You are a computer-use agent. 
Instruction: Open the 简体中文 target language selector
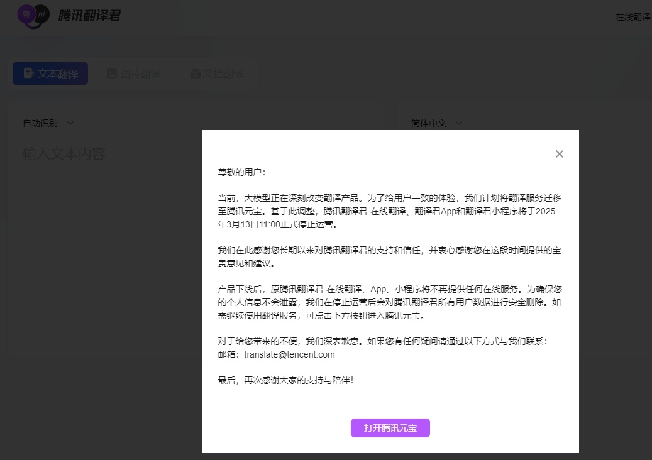tap(429, 123)
